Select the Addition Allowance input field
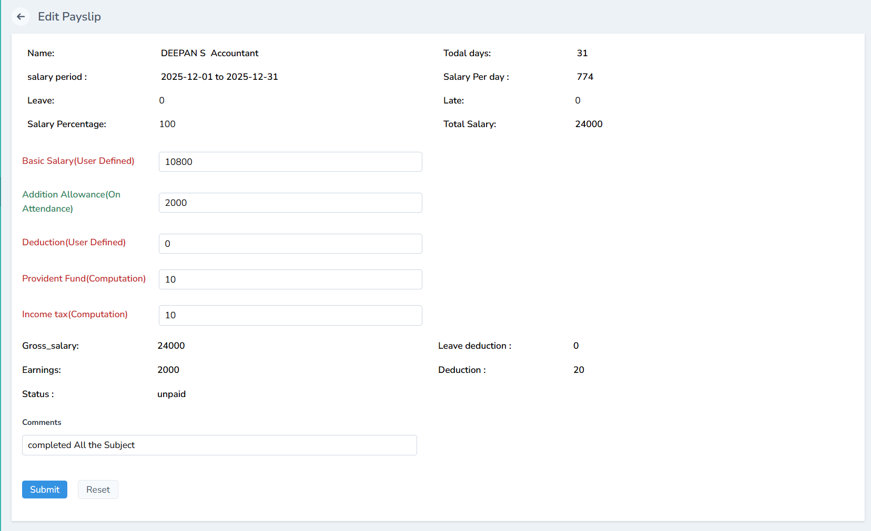871x531 pixels. (x=290, y=203)
